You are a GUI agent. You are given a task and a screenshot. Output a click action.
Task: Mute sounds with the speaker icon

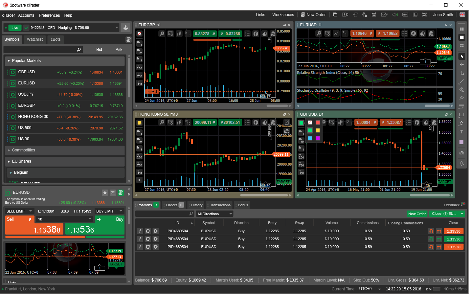tap(395, 15)
